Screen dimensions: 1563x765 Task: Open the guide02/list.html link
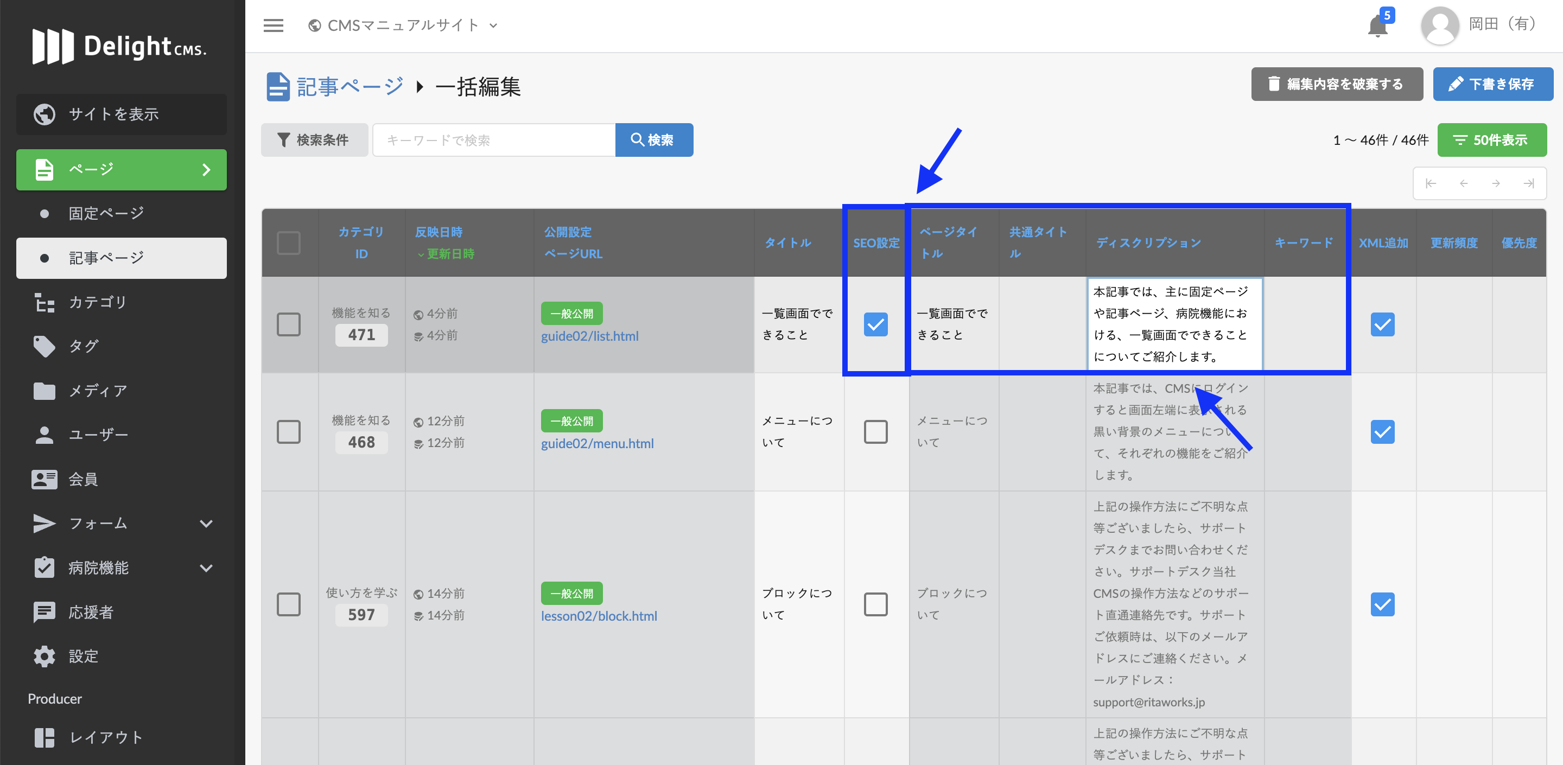click(589, 336)
